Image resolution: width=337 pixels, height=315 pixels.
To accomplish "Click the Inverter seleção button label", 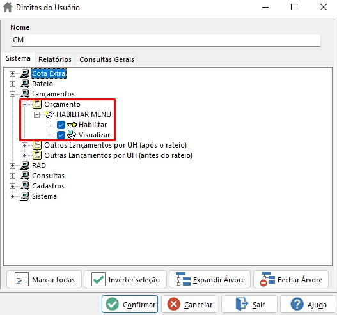I will pyautogui.click(x=134, y=280).
